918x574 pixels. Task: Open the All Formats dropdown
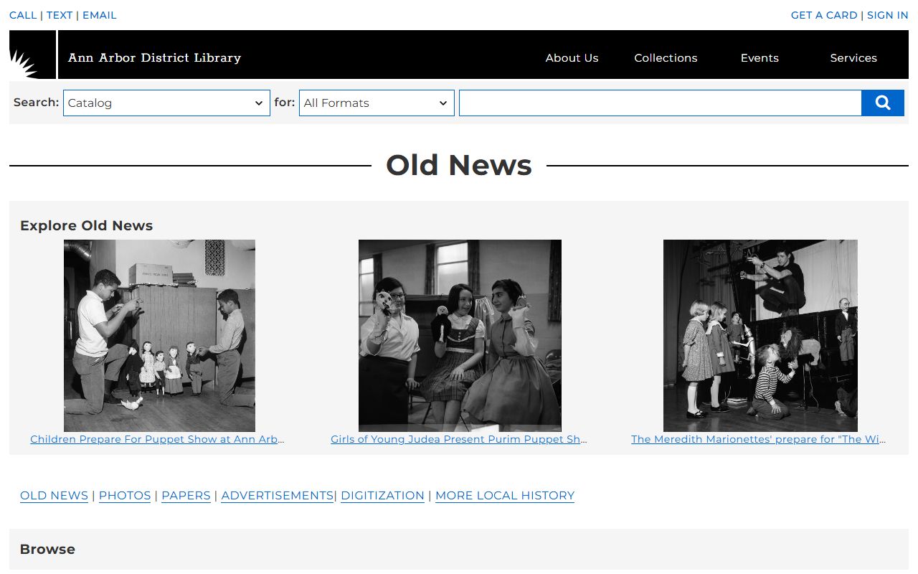click(377, 103)
